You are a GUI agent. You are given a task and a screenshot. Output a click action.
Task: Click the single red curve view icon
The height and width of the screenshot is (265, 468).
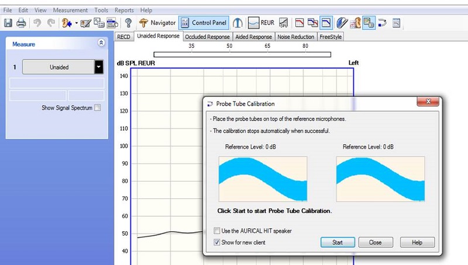tap(300, 23)
